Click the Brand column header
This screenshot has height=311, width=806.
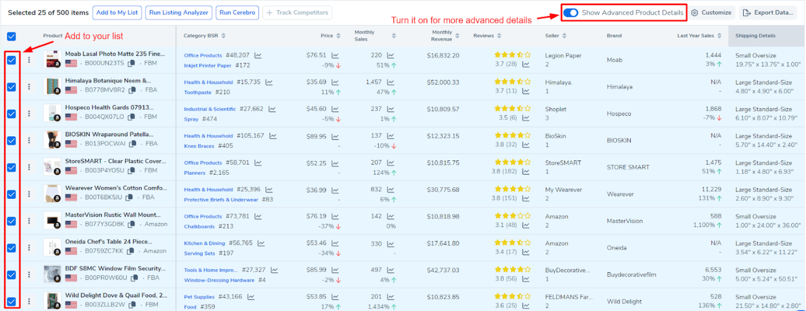click(614, 36)
